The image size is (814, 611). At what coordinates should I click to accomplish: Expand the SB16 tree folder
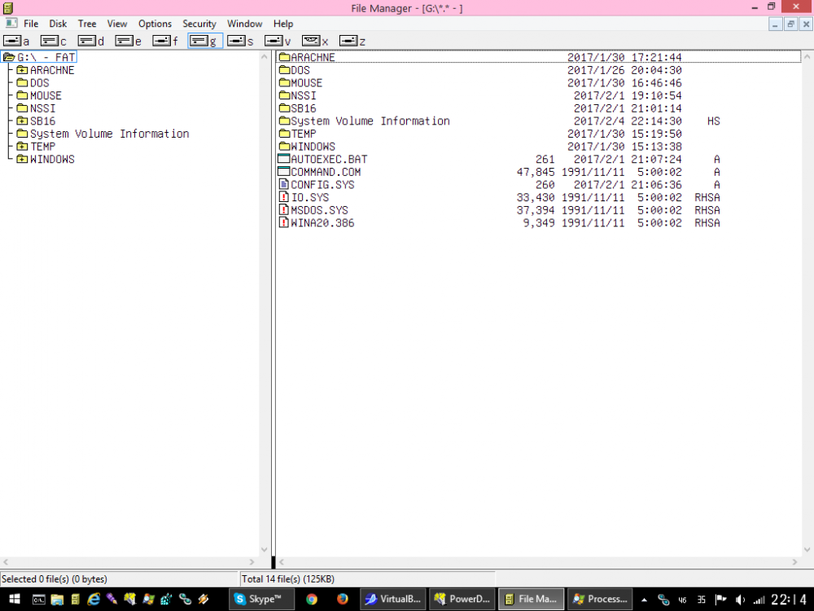tap(22, 121)
